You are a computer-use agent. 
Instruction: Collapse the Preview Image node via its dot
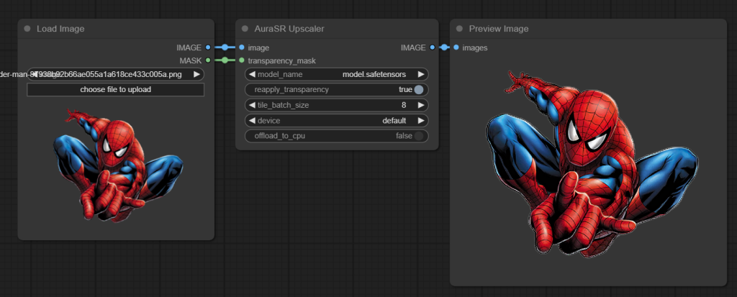459,29
